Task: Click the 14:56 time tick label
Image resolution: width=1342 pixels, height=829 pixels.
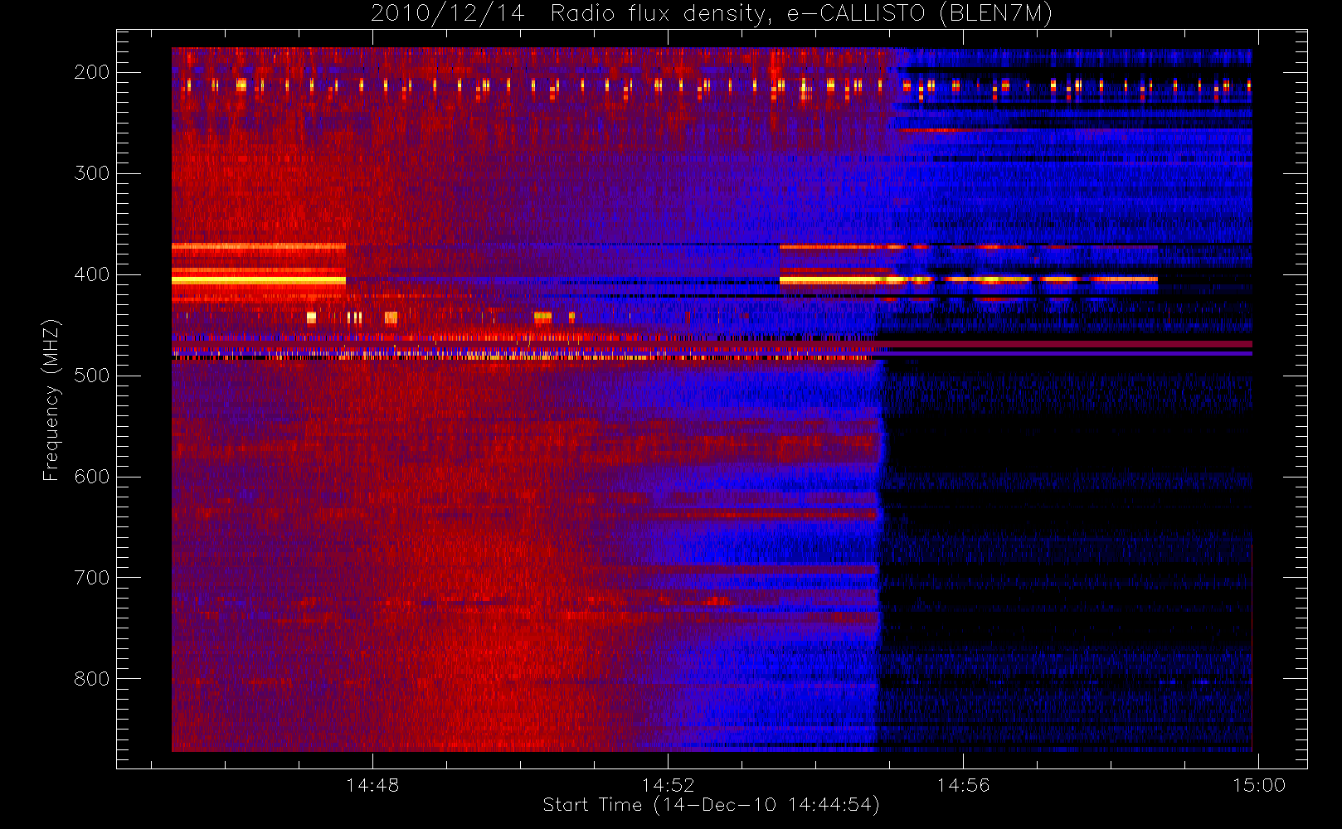Action: click(x=963, y=785)
